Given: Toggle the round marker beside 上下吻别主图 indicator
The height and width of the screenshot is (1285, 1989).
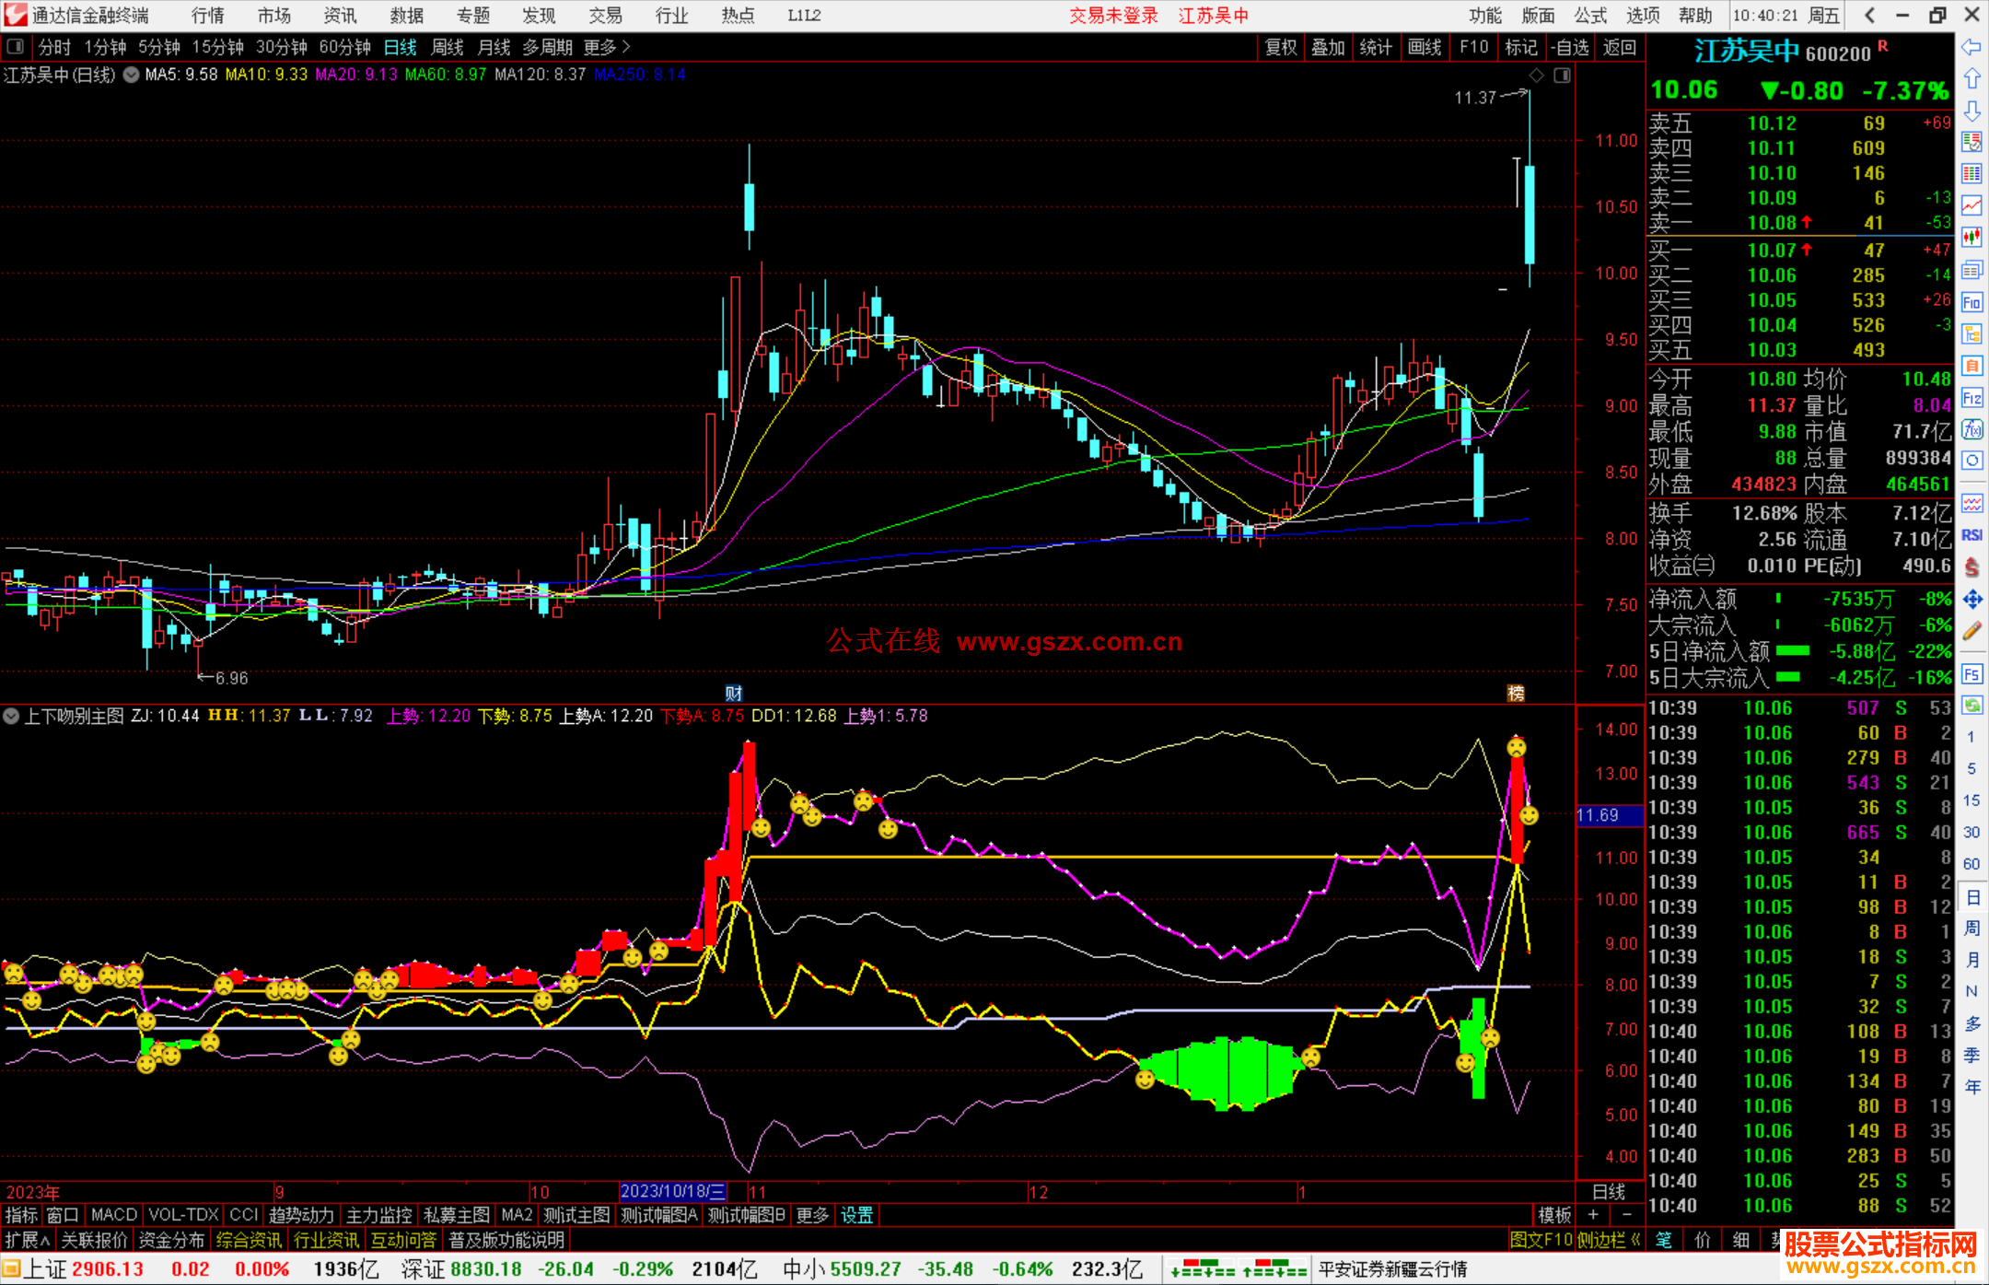Looking at the screenshot, I should (x=11, y=716).
